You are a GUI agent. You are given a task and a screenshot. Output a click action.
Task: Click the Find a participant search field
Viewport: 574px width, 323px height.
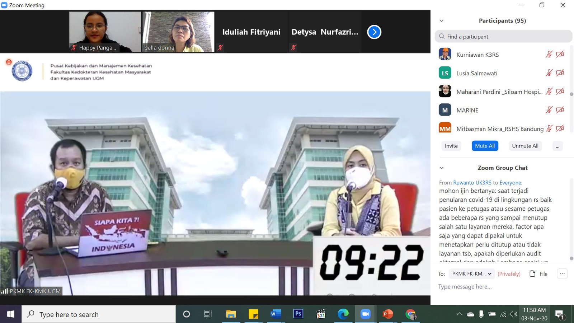(x=503, y=37)
